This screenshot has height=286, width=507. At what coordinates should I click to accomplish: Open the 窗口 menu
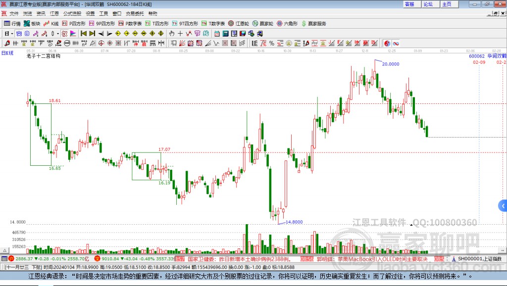click(x=117, y=13)
